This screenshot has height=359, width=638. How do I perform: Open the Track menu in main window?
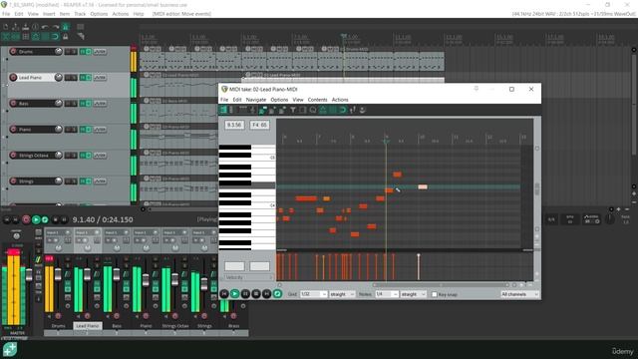[80, 14]
